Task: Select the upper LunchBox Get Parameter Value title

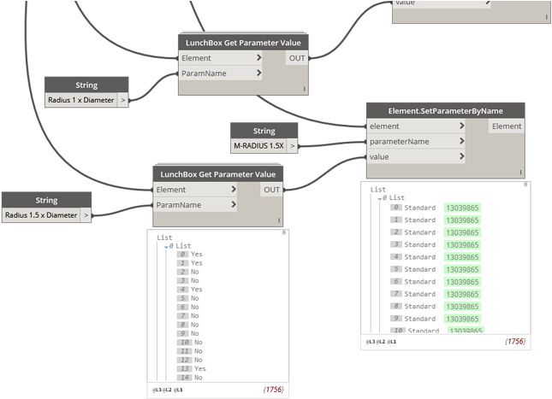Action: (243, 43)
